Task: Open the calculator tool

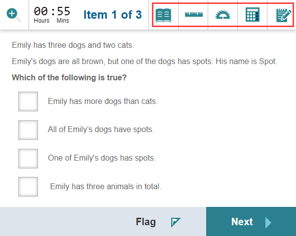Action: click(253, 15)
